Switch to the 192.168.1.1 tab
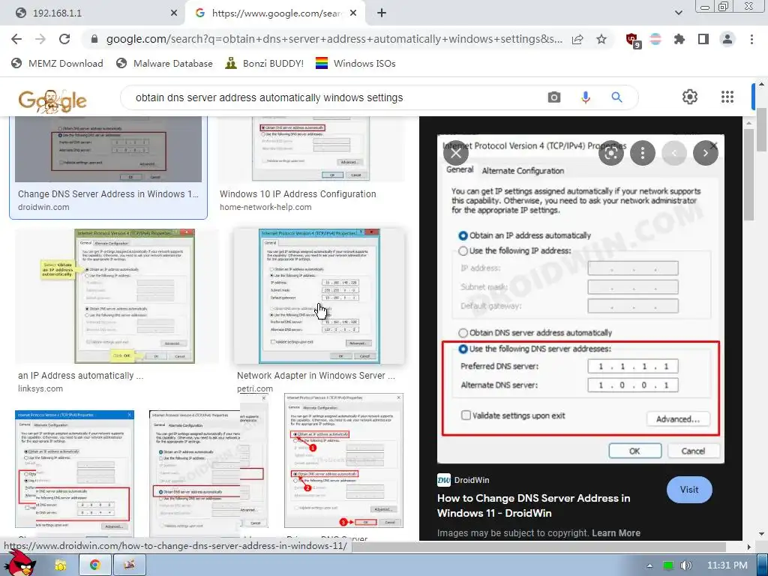 (93, 13)
